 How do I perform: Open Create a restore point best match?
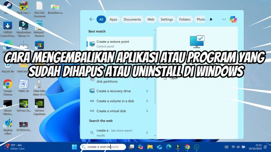point(120,44)
